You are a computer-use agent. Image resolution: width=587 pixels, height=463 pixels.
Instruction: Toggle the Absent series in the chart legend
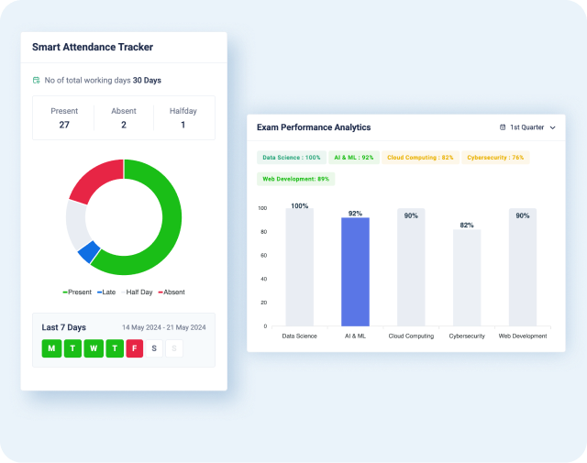171,292
